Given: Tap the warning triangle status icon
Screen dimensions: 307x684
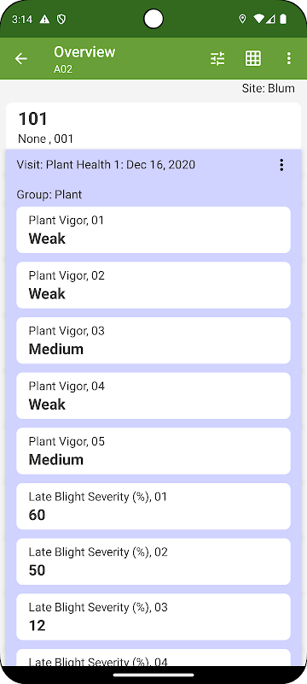Looking at the screenshot, I should (x=44, y=19).
